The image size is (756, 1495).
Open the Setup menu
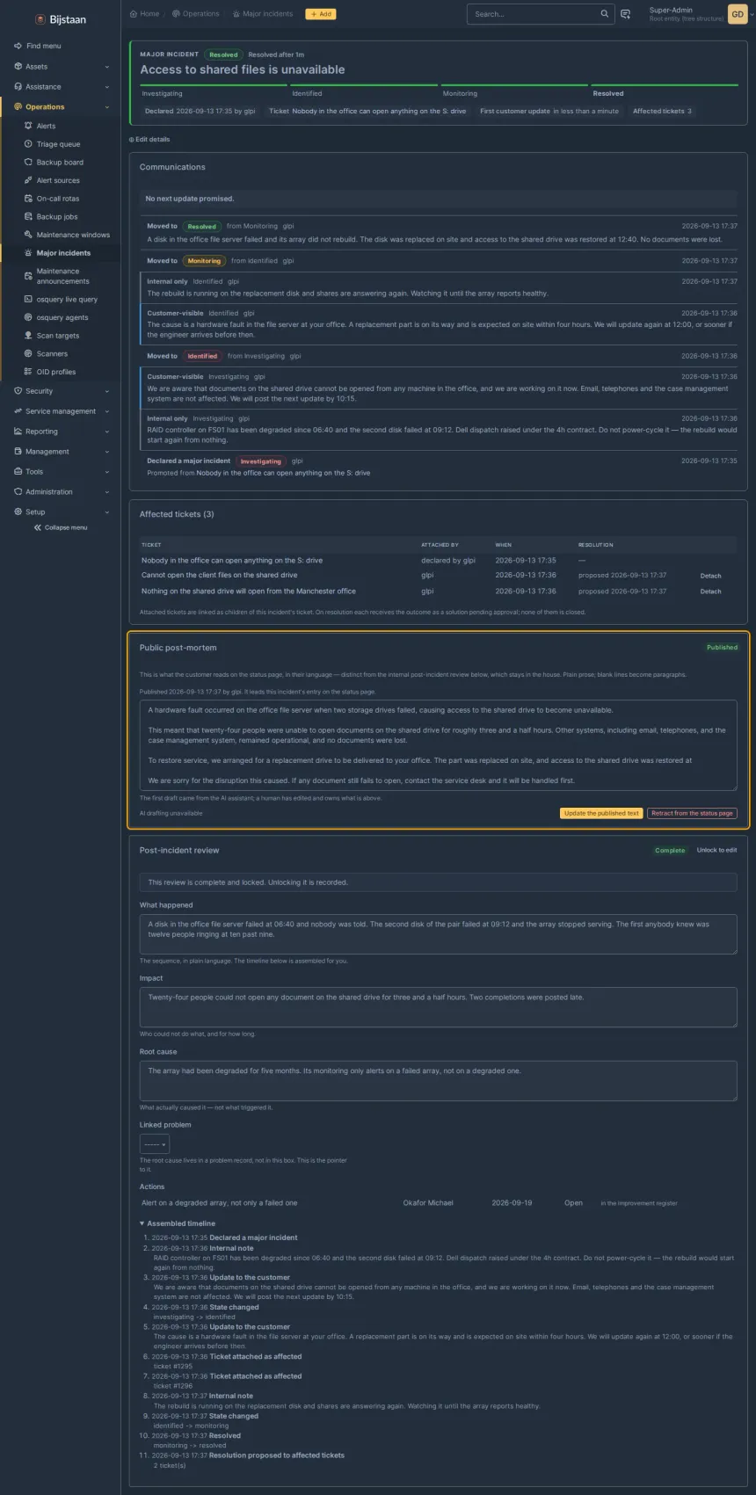[x=61, y=512]
